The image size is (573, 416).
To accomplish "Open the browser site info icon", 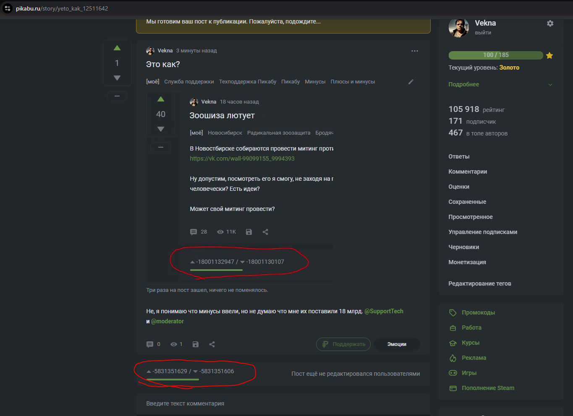I will 8,8.
